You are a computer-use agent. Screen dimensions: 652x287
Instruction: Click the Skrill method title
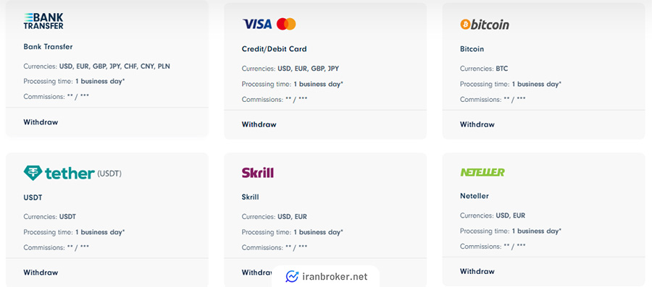tap(251, 197)
